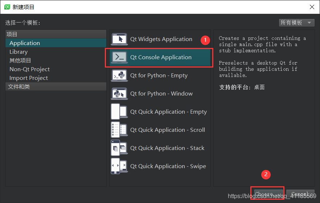
Task: Click the Qt Widgets Application icon
Action: [x=119, y=39]
